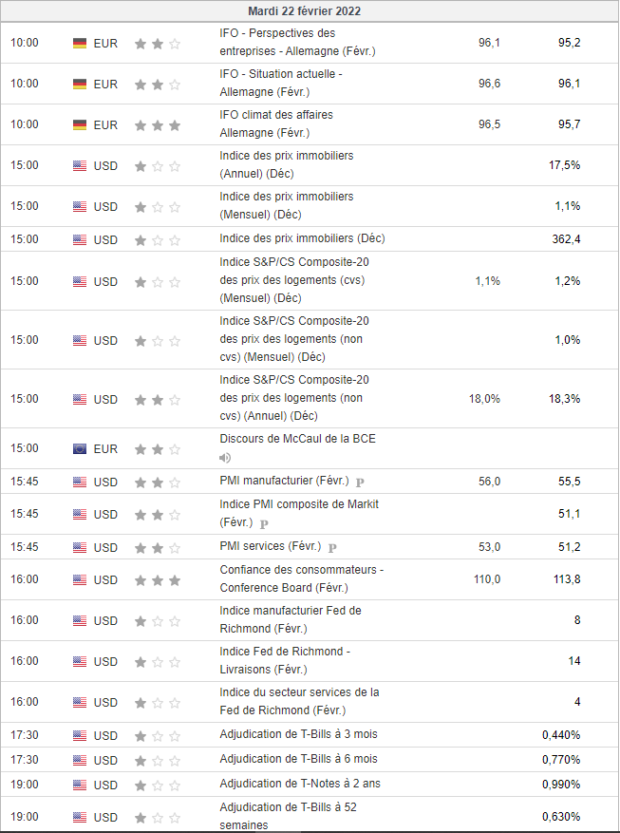Screen dimensions: 620x833
Task: Click the US flag on the Confiance des consommateurs row
Action: (80, 579)
